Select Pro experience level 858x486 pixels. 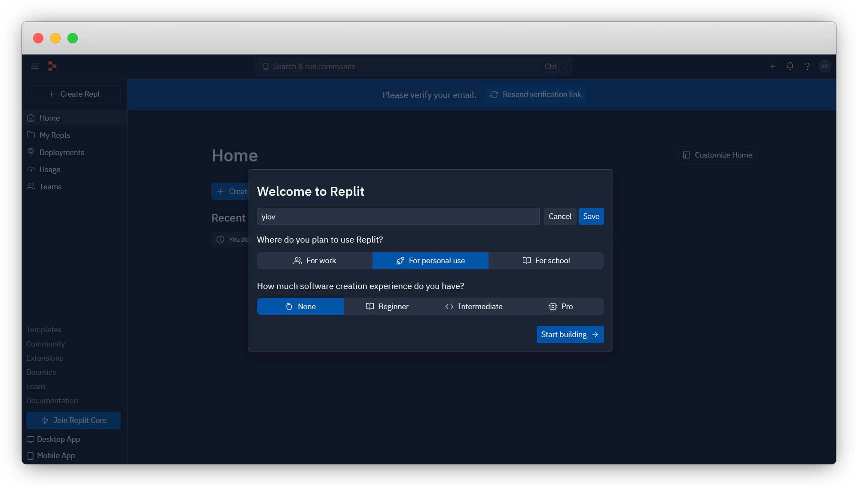point(561,307)
